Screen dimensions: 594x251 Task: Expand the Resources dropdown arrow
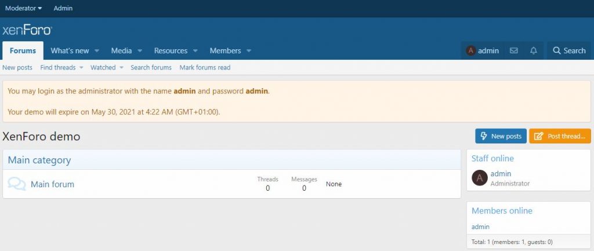coord(195,51)
